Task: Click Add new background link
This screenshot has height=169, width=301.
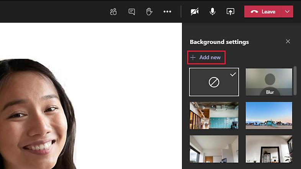Action: (x=210, y=57)
